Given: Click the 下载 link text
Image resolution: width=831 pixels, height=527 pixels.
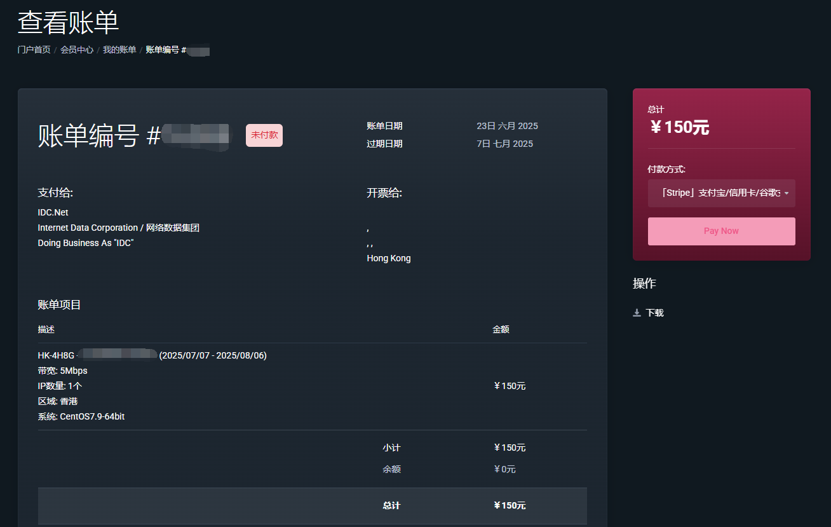Looking at the screenshot, I should (x=654, y=313).
